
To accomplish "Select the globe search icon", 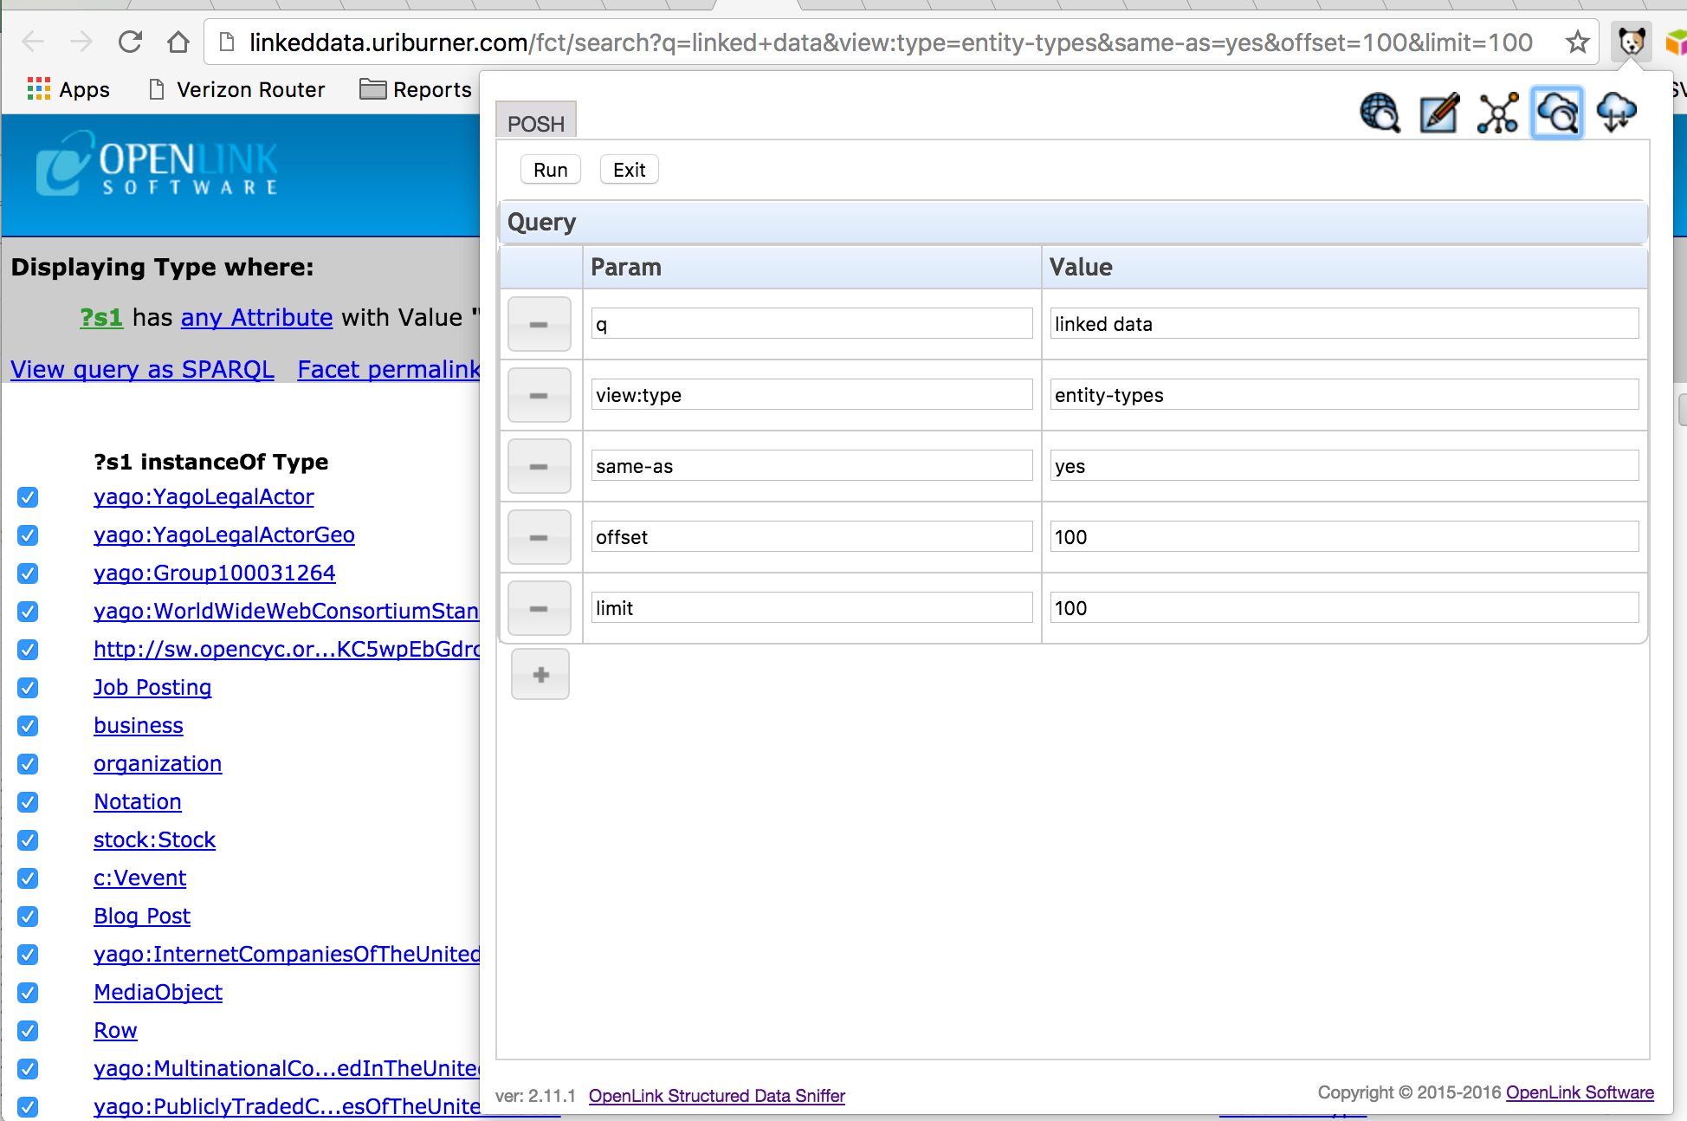I will (1380, 113).
